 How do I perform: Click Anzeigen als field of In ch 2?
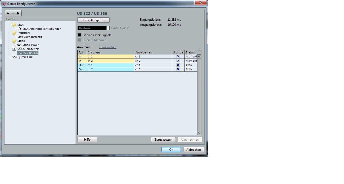153,61
